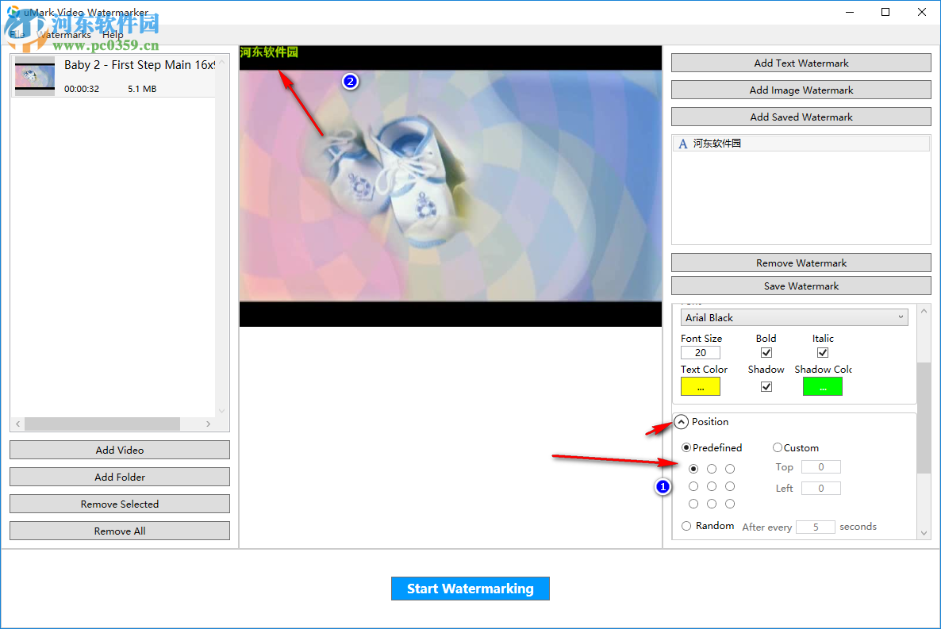Click Add Text Watermark
The width and height of the screenshot is (941, 629).
[801, 63]
